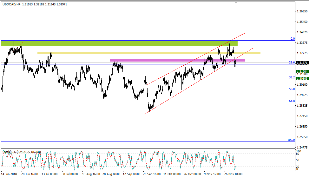Click the Fibonacci 38.2 level label
The image size is (309, 178).
292,77
